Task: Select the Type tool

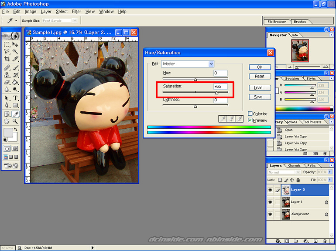Action: (15, 98)
